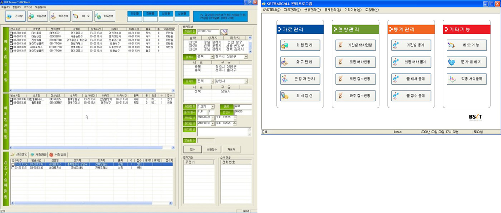Tick the checkbox for the 월드물류 row

point(12,103)
